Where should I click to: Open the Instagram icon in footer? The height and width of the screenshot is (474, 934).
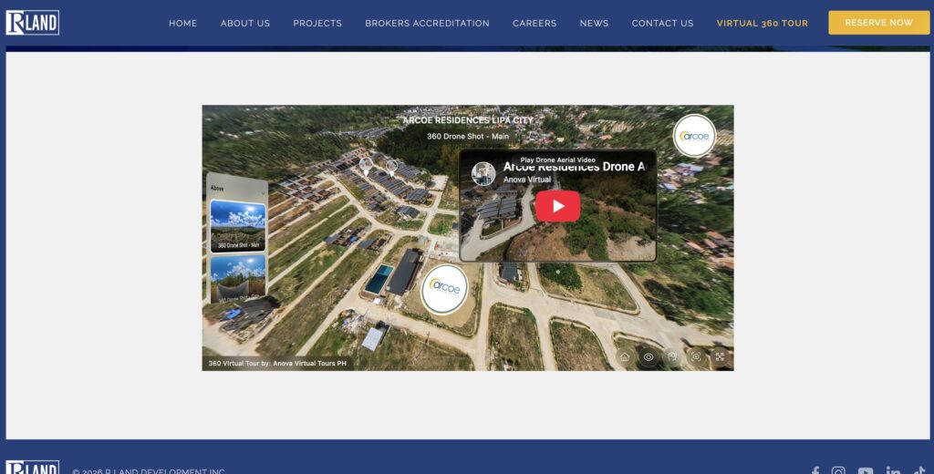tap(838, 471)
